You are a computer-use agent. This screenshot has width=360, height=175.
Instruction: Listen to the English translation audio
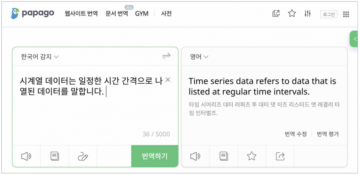pos(195,157)
